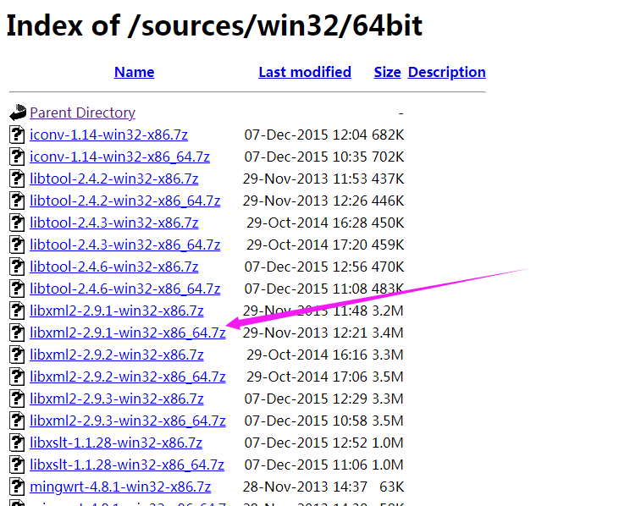Click the date 29-Nov-2013 12:21
619x506 pixels.
[305, 333]
